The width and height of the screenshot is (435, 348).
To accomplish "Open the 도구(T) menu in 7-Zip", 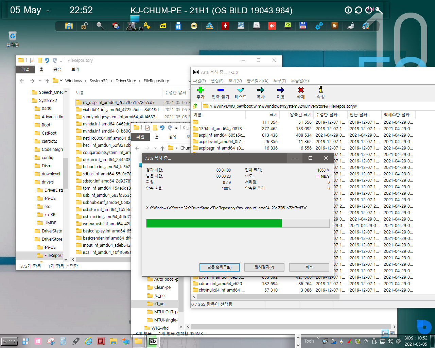I will pos(280,81).
